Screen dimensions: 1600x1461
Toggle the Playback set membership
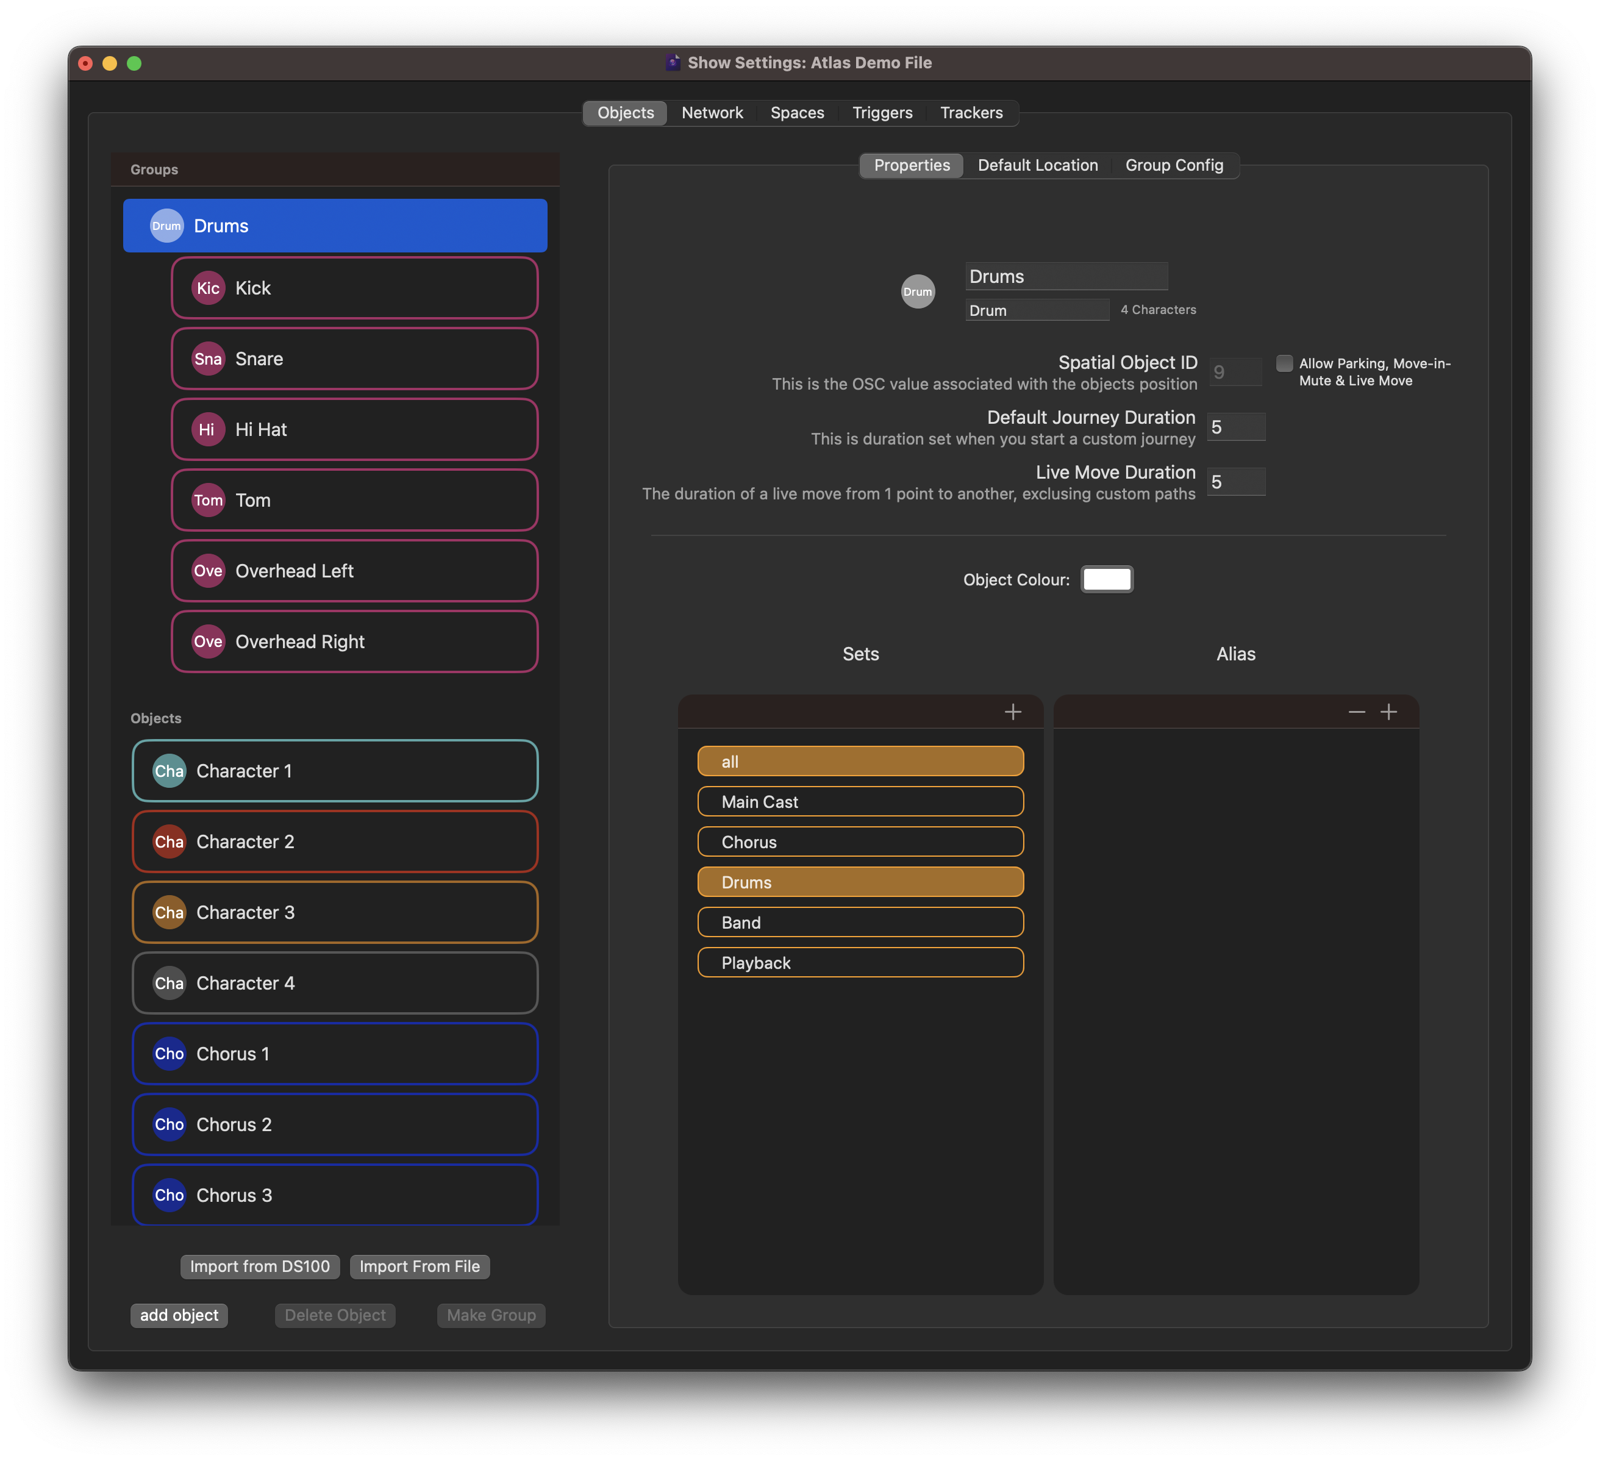[x=860, y=963]
